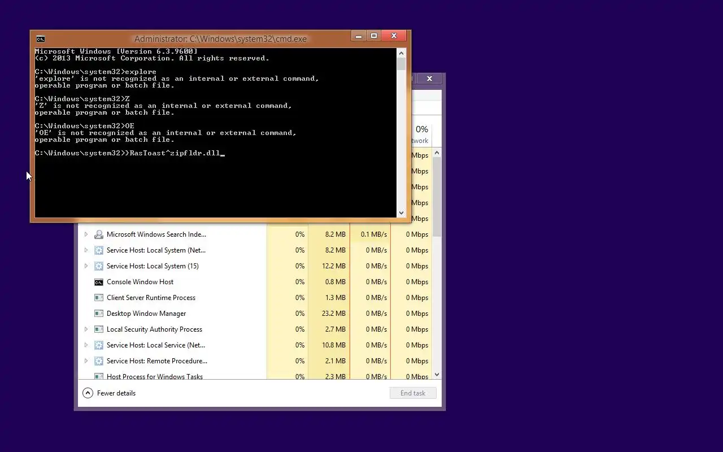Click the Microsoft Windows [Version 6.3.9600] line

[116, 51]
